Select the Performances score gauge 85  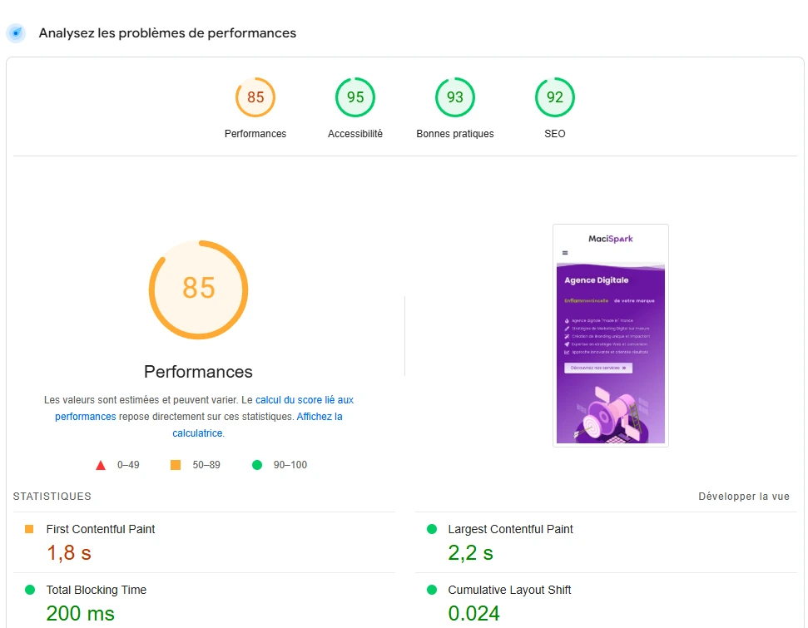coord(255,97)
